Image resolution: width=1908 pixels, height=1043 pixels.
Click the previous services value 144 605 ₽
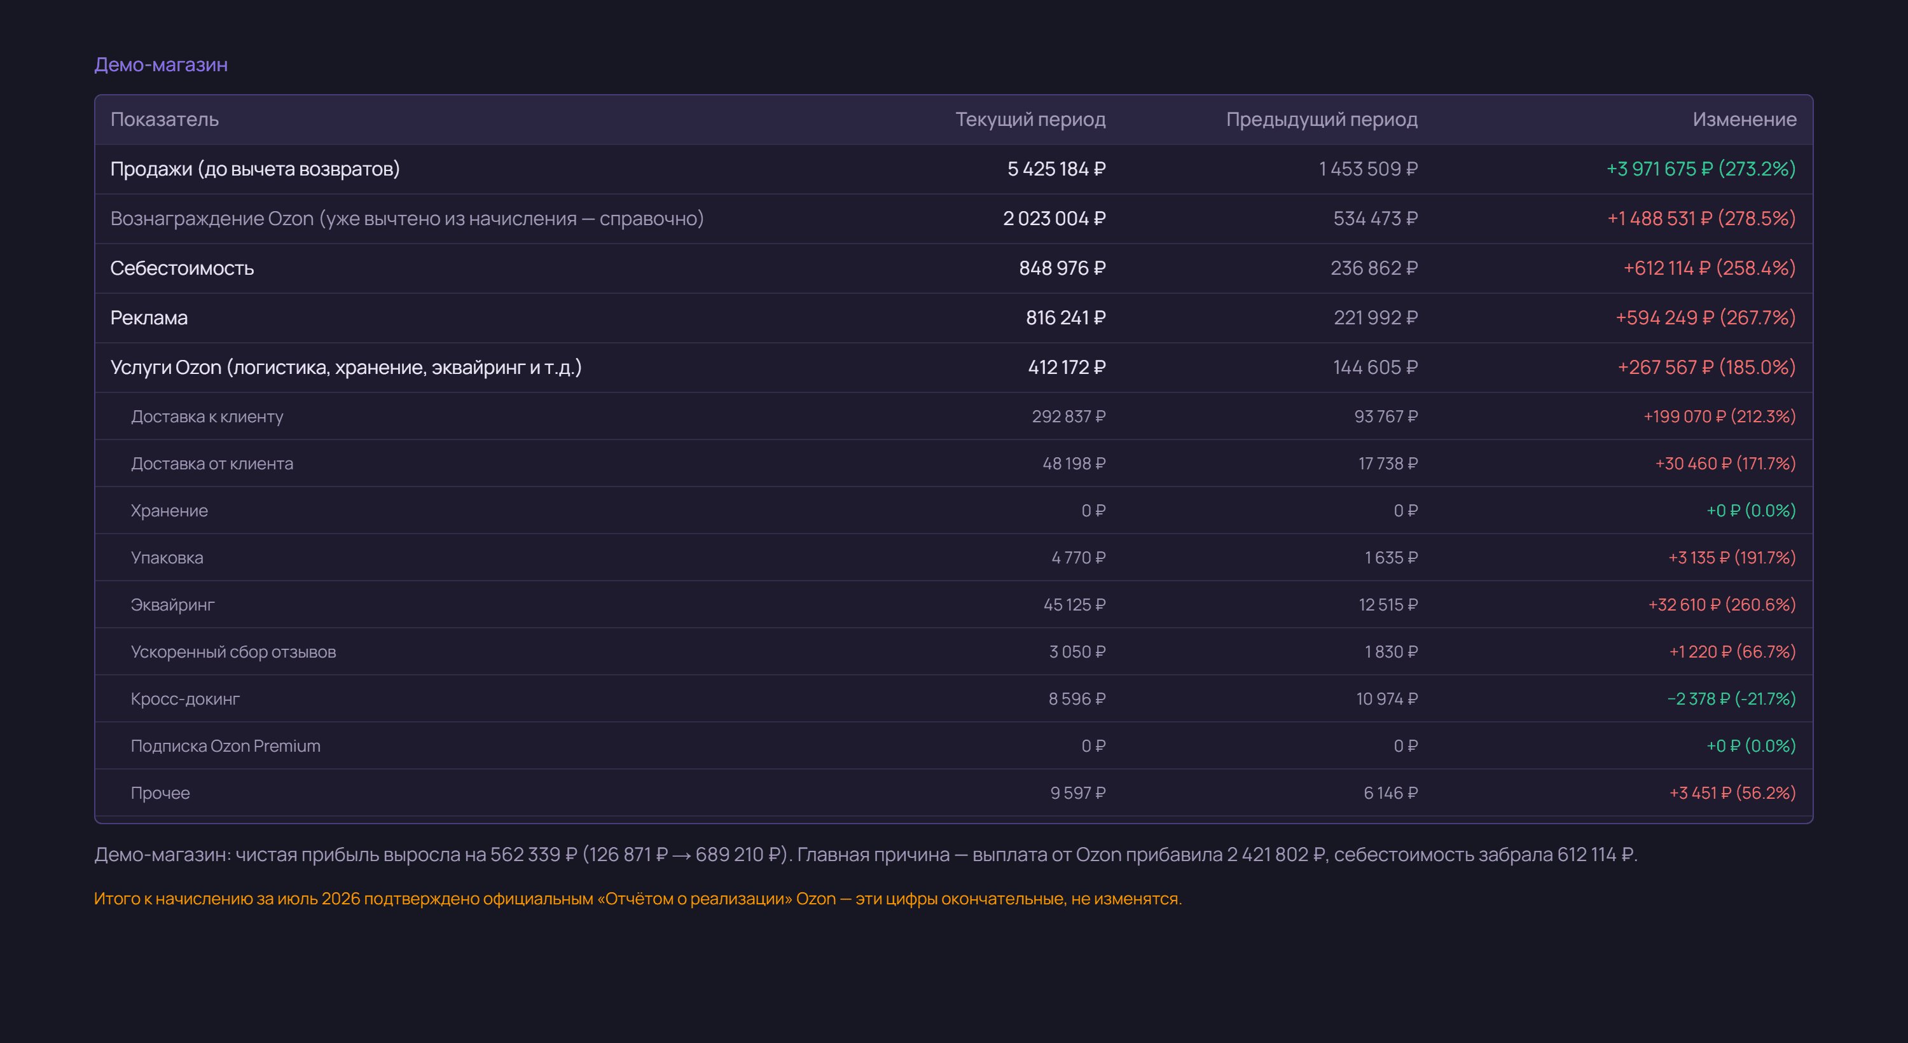tap(1374, 368)
